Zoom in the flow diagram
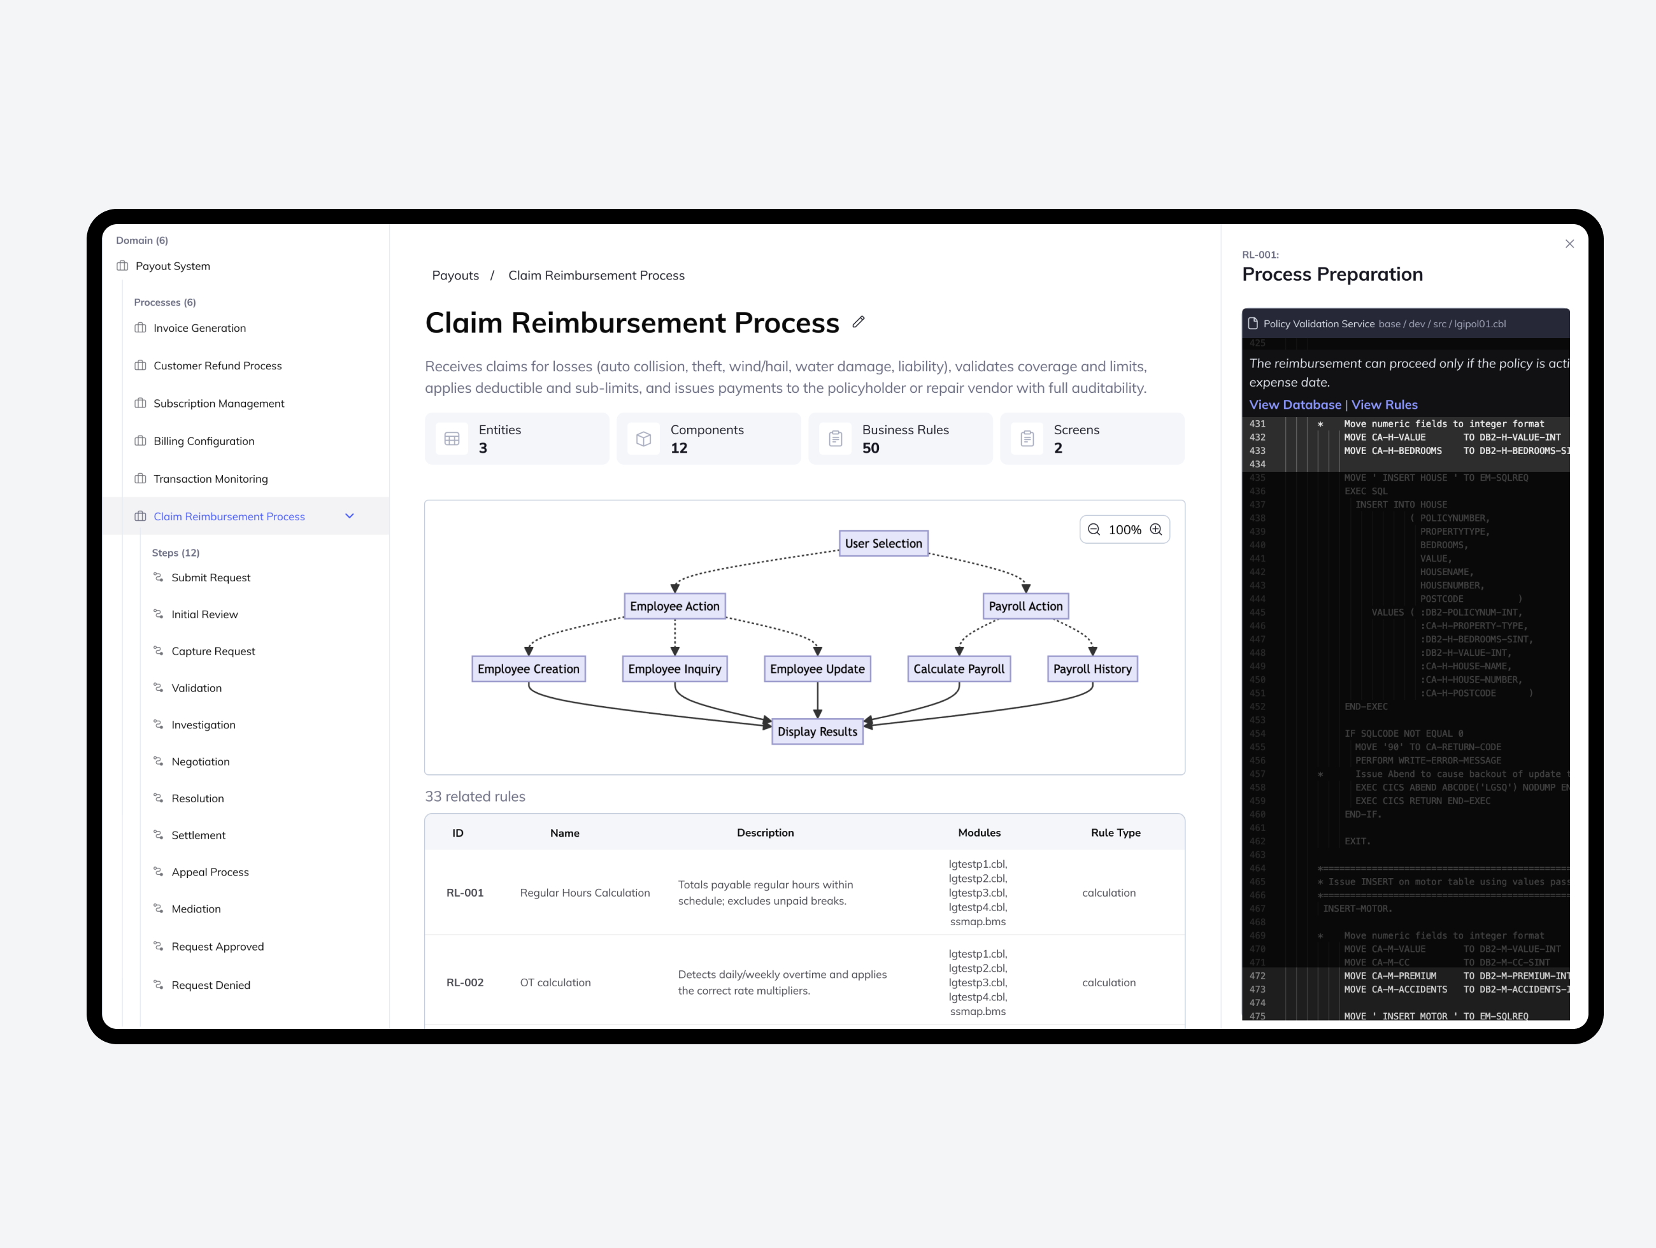Image resolution: width=1656 pixels, height=1248 pixels. [x=1156, y=530]
